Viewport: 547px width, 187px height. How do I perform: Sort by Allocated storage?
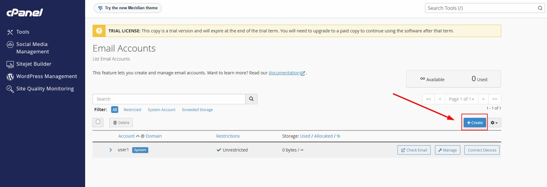pyautogui.click(x=323, y=136)
